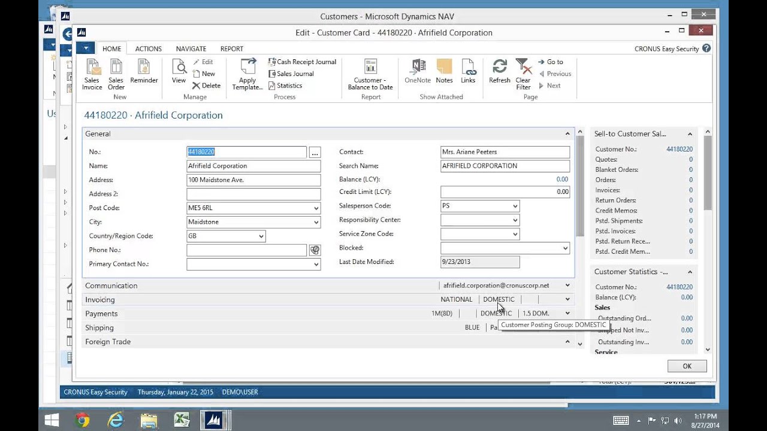The width and height of the screenshot is (767, 431).
Task: Open Customer No. link in Customer Statistics FactBox
Action: [x=679, y=287]
